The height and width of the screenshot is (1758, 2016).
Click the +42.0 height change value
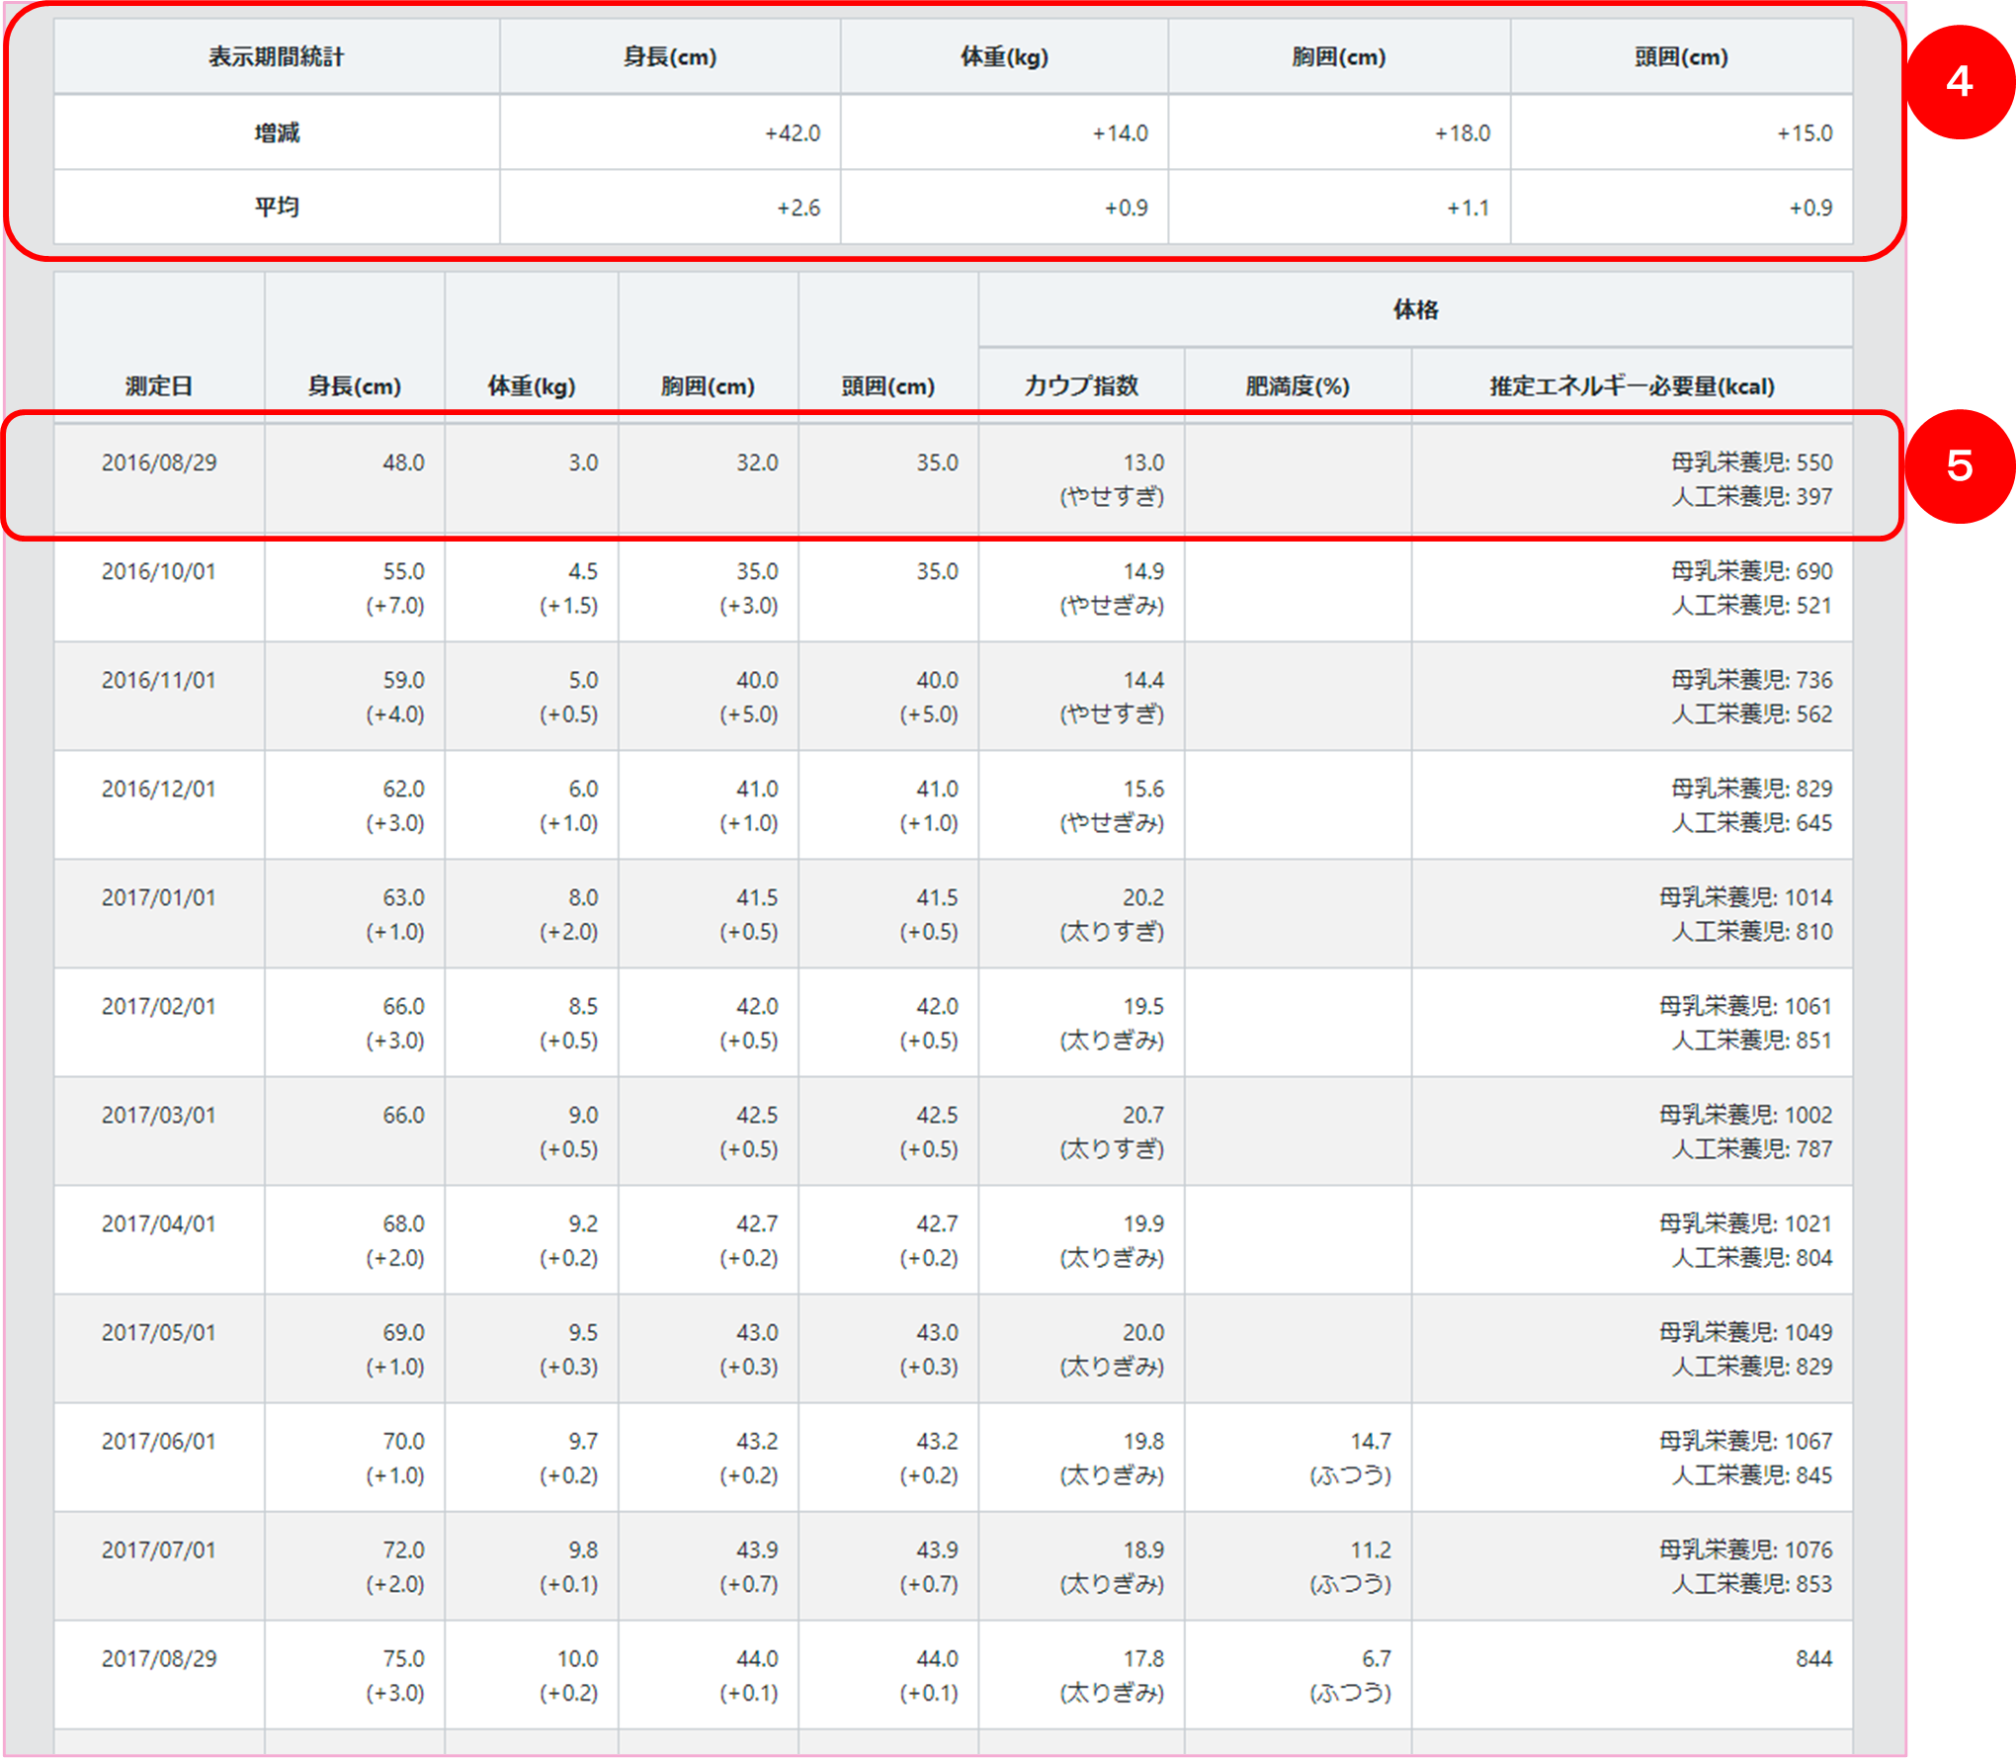pos(792,132)
